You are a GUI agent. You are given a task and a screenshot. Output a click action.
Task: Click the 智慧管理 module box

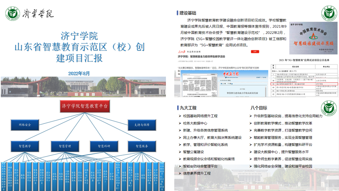coord(65,146)
